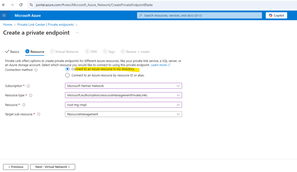Screen dimensions: 297x172
Task: Open the Azure portal hamburger menu
Action: coord(4,15)
